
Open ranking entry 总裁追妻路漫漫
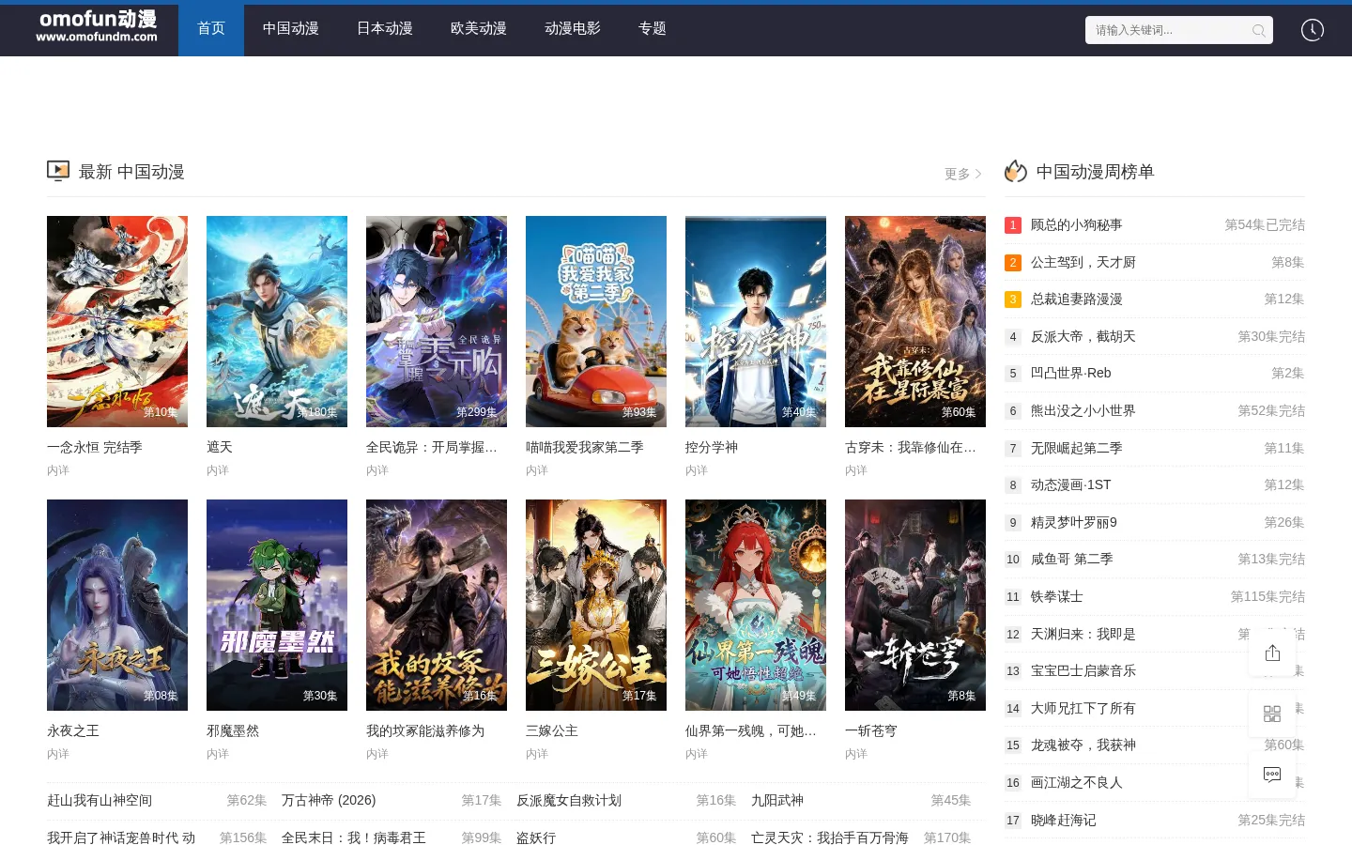1077,299
